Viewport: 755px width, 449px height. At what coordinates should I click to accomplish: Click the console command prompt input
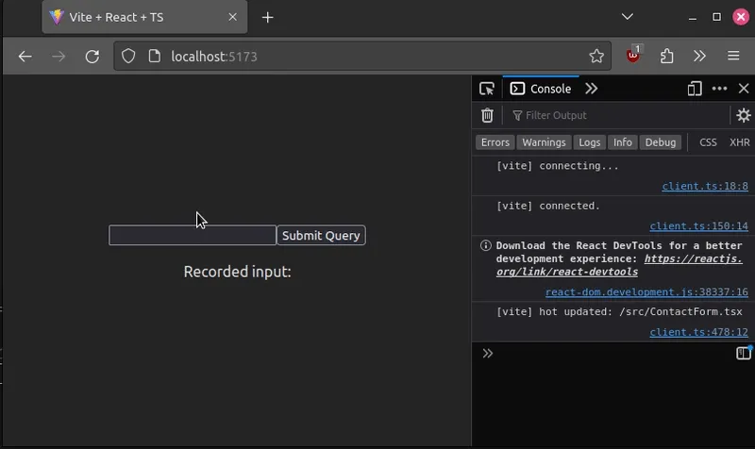click(x=612, y=354)
